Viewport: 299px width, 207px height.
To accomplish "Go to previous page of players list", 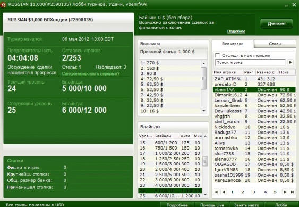I will click(224, 192).
